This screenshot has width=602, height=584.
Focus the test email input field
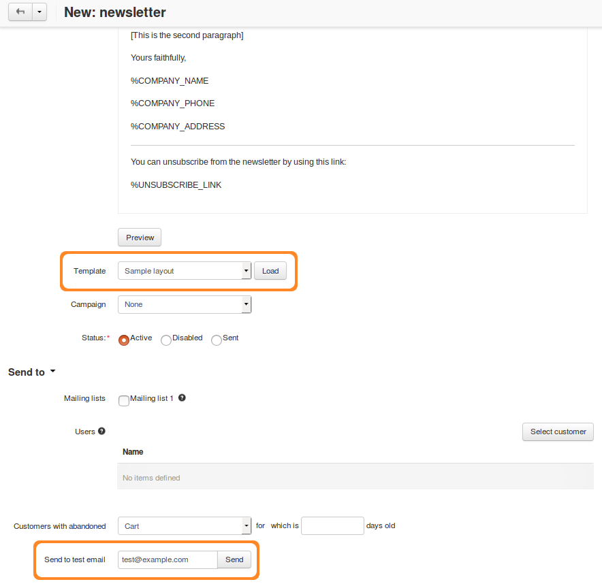click(x=168, y=559)
